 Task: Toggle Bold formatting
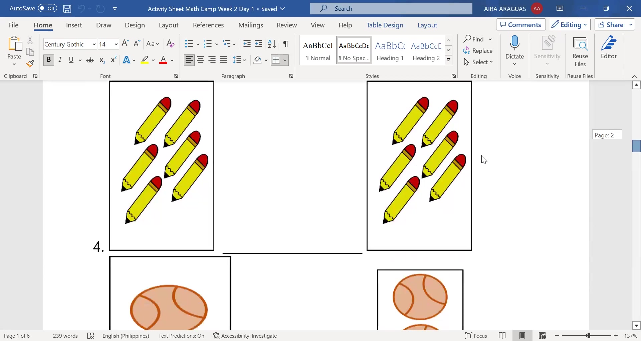click(x=49, y=60)
